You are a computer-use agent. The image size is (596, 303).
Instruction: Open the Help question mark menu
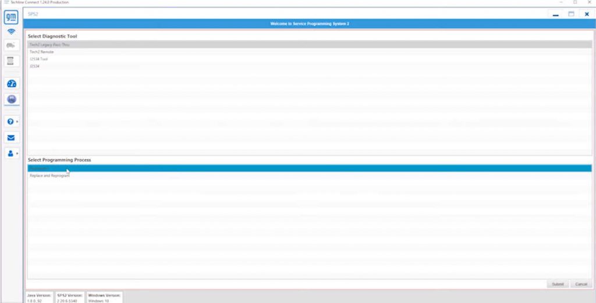(12, 122)
